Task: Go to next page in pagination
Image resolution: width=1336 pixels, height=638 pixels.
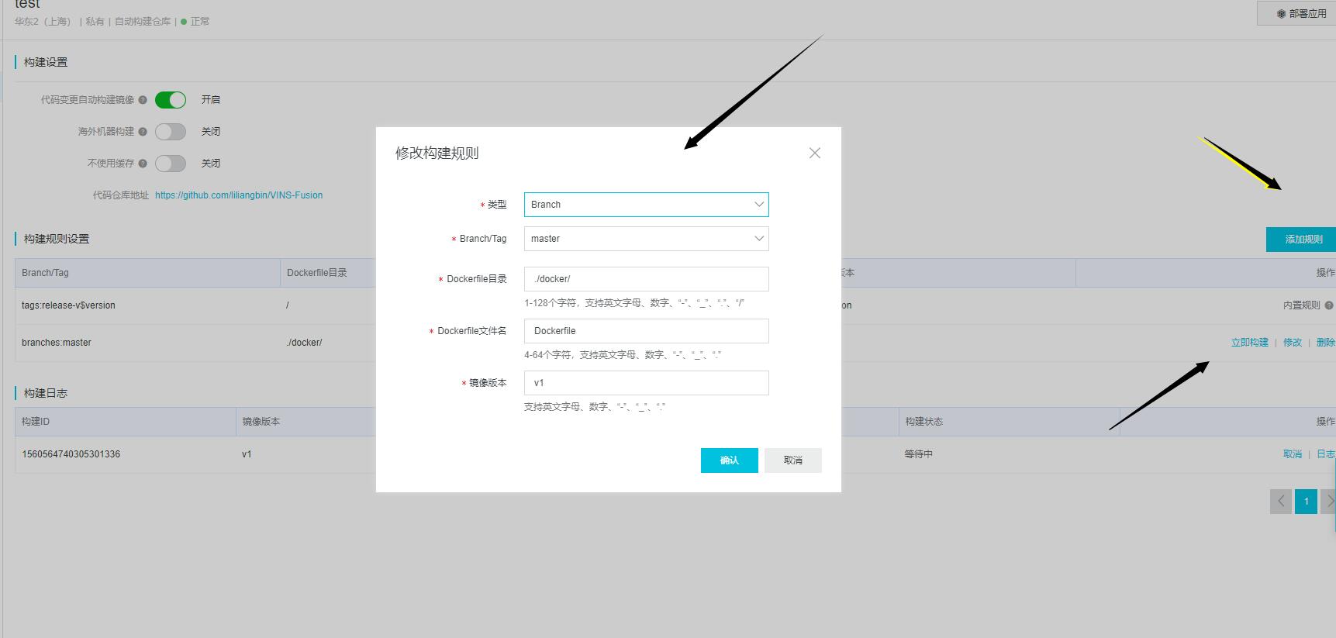Action: coord(1329,502)
